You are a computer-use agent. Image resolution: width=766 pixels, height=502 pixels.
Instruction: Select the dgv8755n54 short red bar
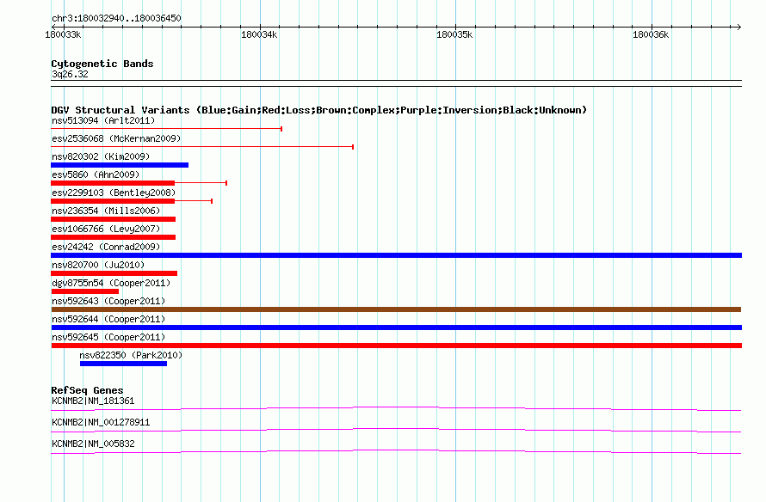(x=85, y=291)
